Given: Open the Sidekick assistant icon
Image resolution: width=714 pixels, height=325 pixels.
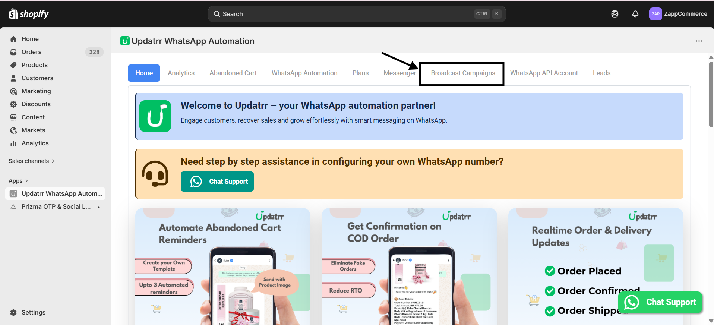Looking at the screenshot, I should coord(615,14).
